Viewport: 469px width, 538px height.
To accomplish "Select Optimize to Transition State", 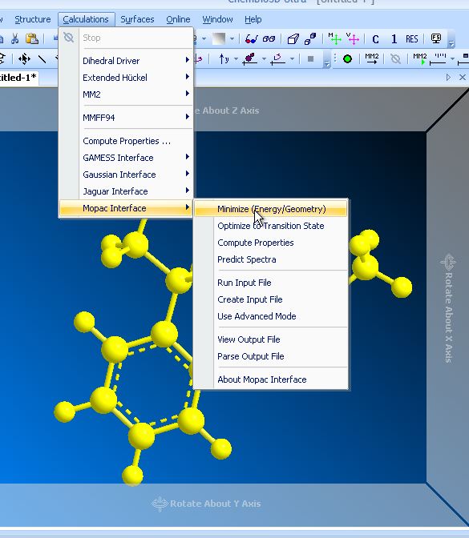I will 271,226.
